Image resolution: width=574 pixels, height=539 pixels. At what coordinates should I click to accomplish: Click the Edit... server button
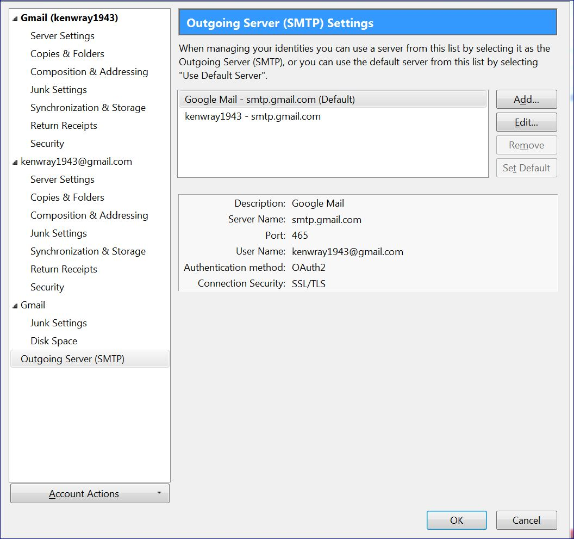pos(526,122)
